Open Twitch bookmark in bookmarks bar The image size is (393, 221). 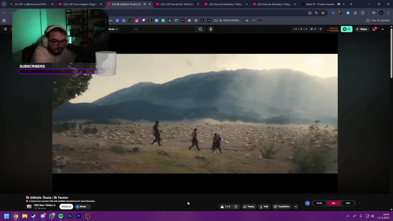[143, 21]
